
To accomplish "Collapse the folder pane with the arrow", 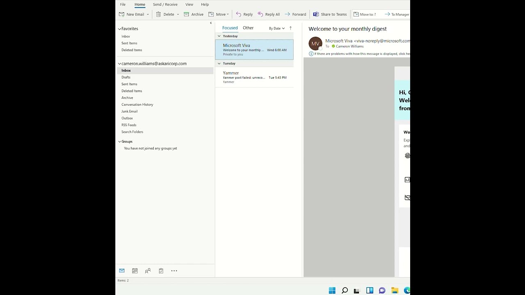I will pyautogui.click(x=211, y=23).
